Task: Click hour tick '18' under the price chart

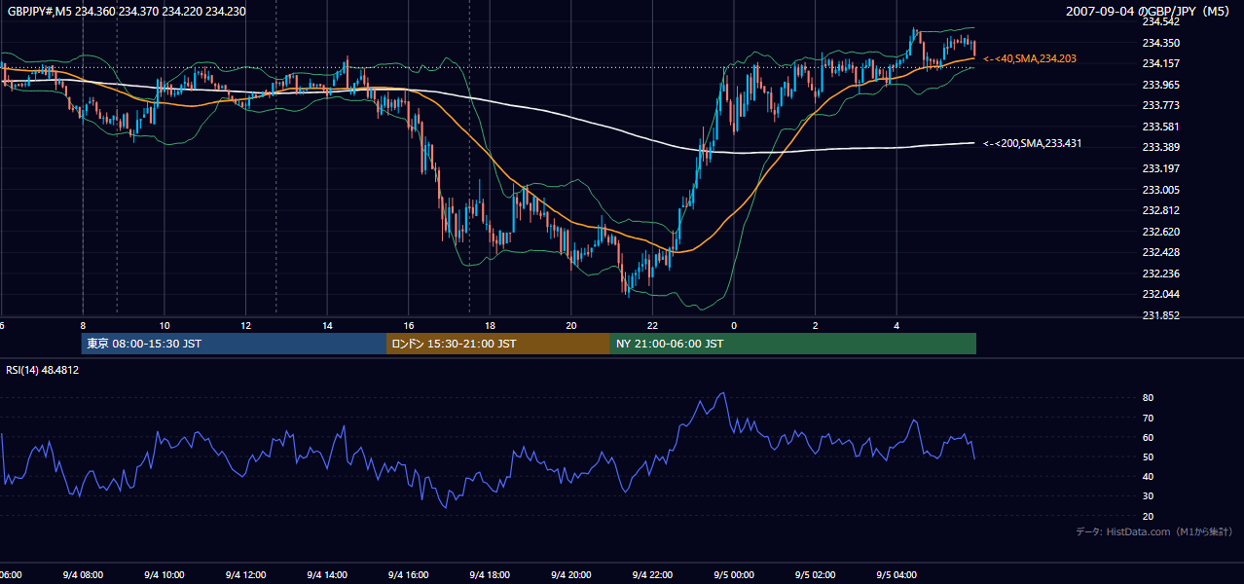Action: (x=491, y=326)
